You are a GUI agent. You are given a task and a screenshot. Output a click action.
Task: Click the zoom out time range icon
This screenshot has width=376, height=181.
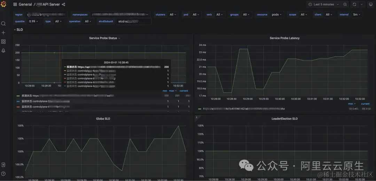click(345, 4)
